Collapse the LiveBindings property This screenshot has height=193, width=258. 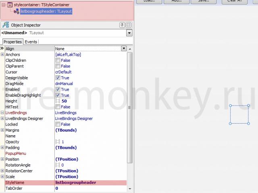2,113
